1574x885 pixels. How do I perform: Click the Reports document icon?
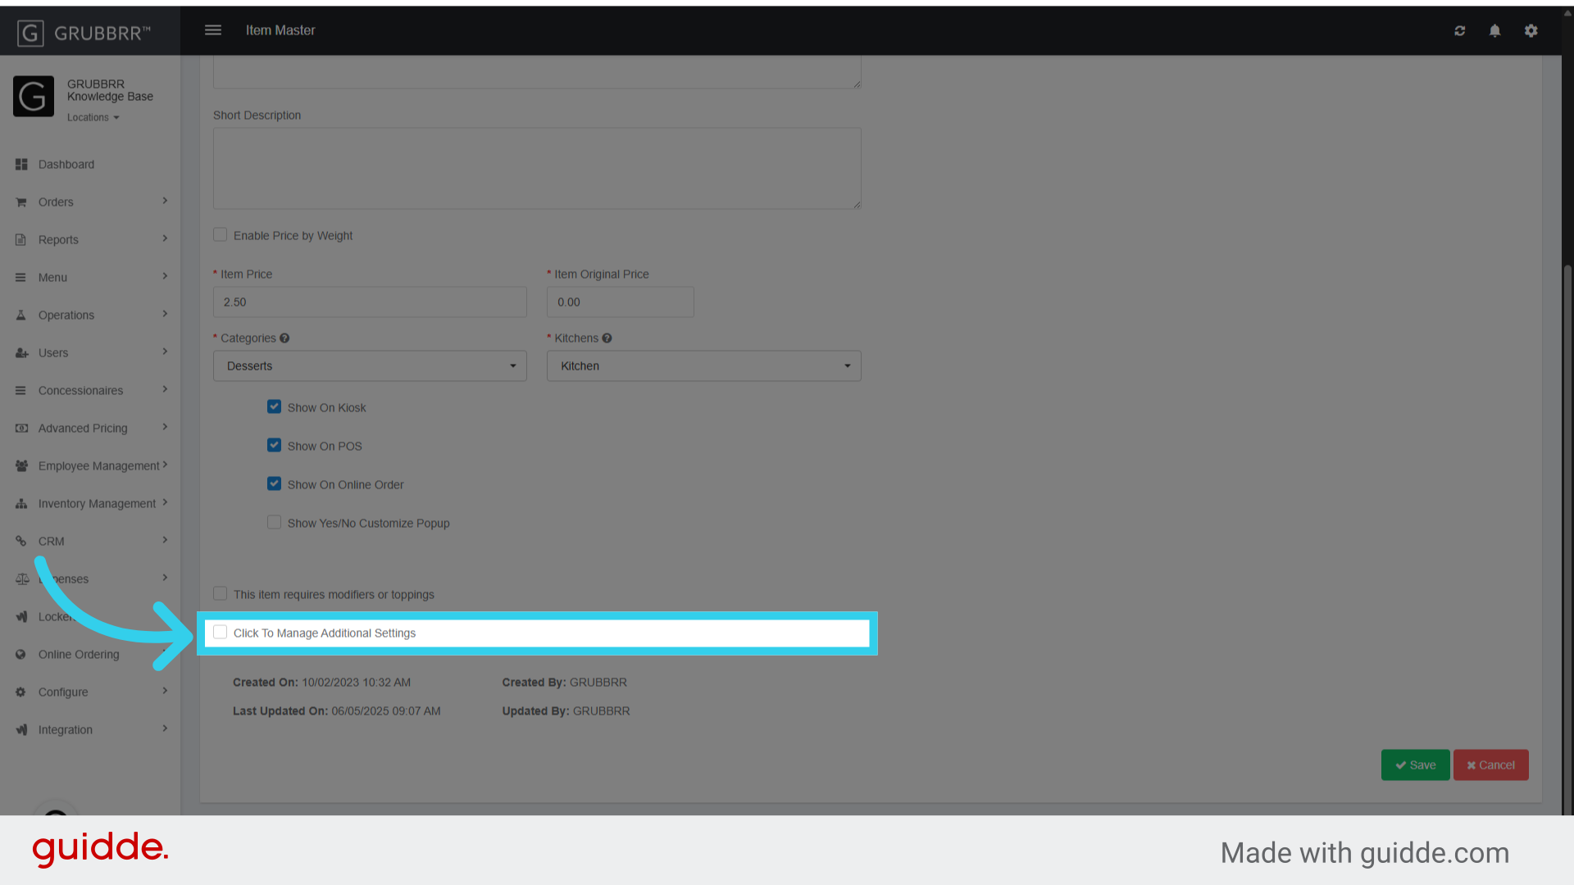21,240
